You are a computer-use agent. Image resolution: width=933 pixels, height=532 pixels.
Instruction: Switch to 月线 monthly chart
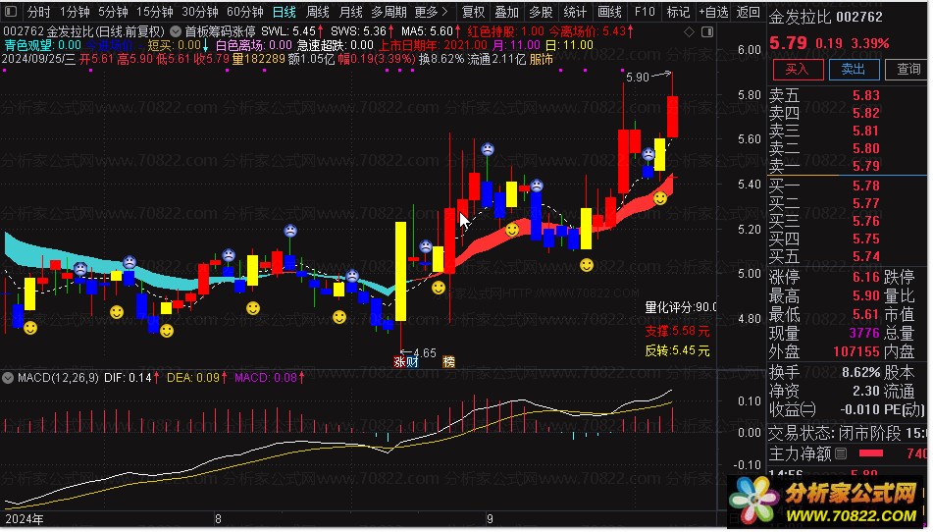pos(350,12)
